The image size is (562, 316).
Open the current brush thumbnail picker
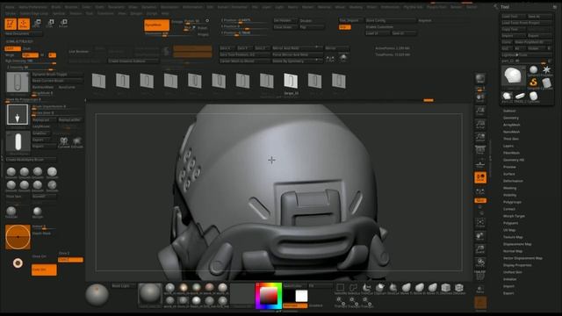pyautogui.click(x=18, y=83)
